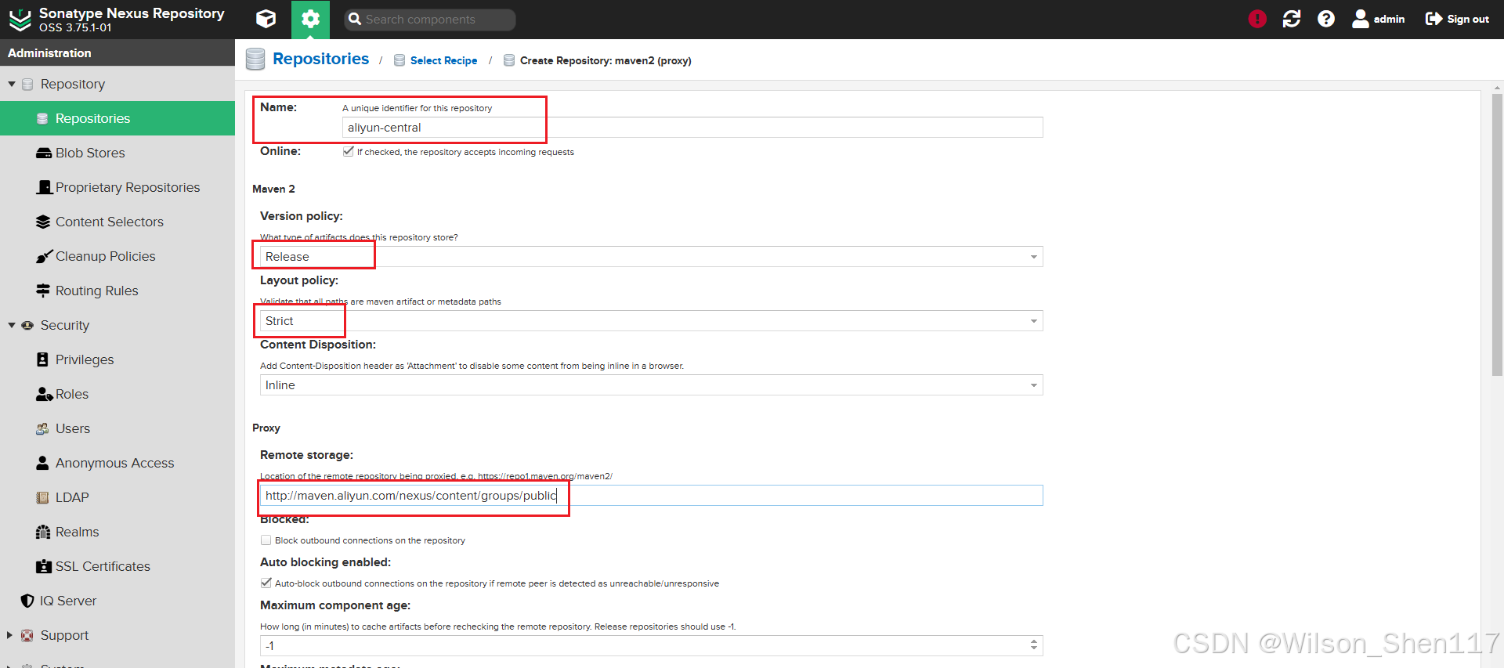This screenshot has width=1504, height=668.
Task: Click the Cleanup Policies broom icon
Action: [x=44, y=256]
